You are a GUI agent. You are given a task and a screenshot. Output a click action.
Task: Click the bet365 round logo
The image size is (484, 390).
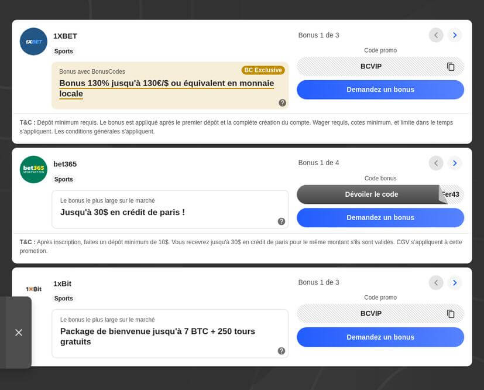tap(33, 169)
